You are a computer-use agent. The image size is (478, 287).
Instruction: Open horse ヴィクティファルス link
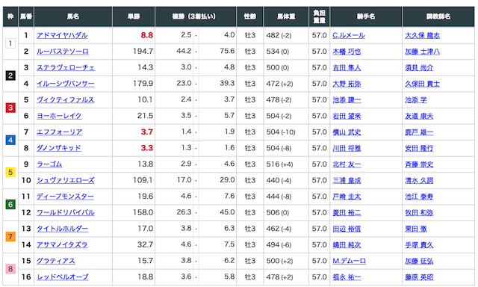66,99
